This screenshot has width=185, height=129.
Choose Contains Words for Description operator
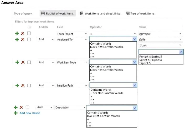(x=97, y=113)
